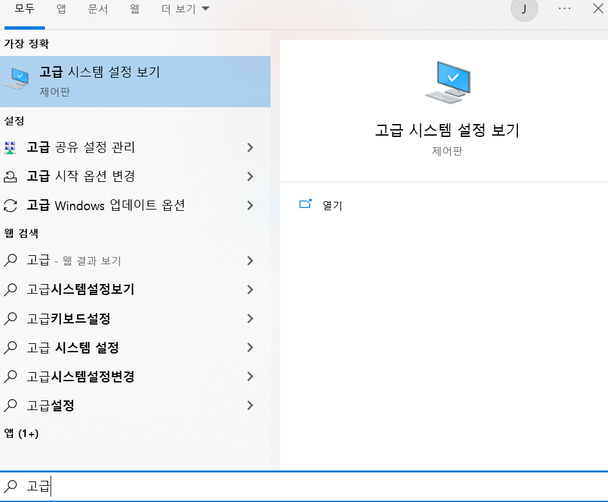Expand arrow for 고급키보드설정
608x502 pixels.
(250, 319)
